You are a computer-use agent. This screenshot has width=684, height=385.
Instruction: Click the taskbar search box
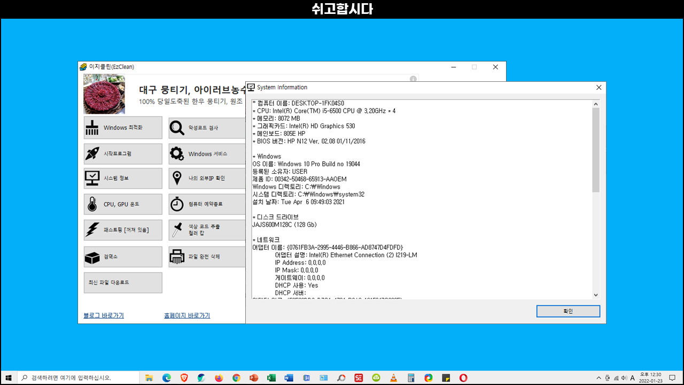[x=78, y=378]
